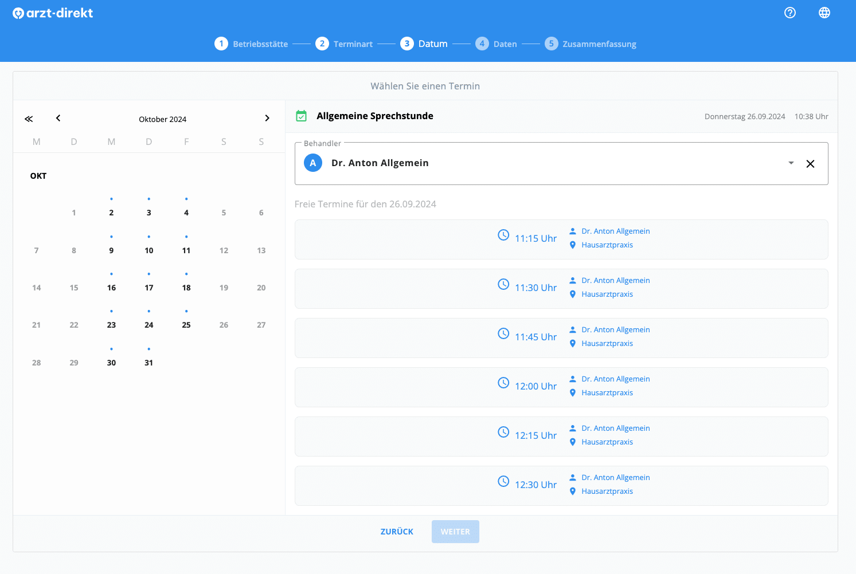
Task: Click the location pin in the 12:30 slot
Action: click(573, 492)
